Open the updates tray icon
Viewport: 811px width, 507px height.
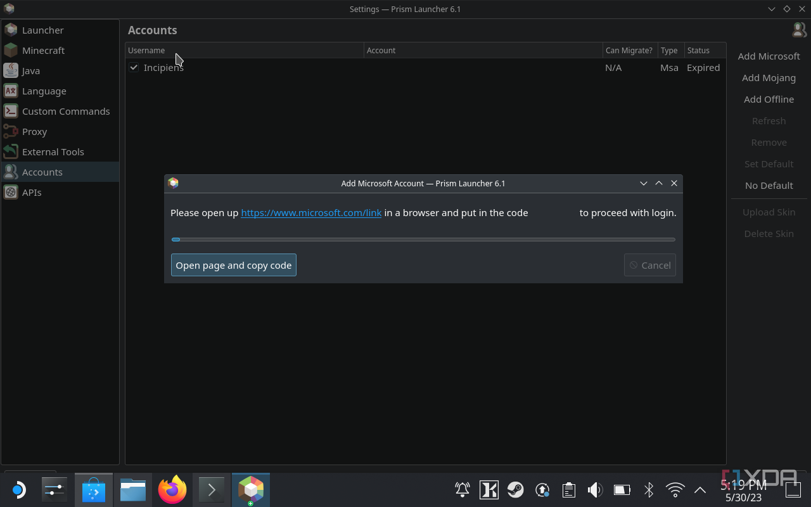(542, 489)
